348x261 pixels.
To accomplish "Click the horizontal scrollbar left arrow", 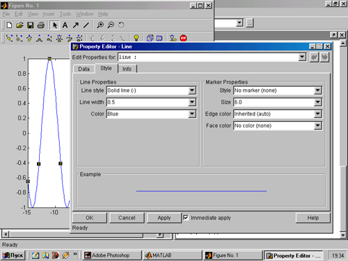I will coord(6,234).
